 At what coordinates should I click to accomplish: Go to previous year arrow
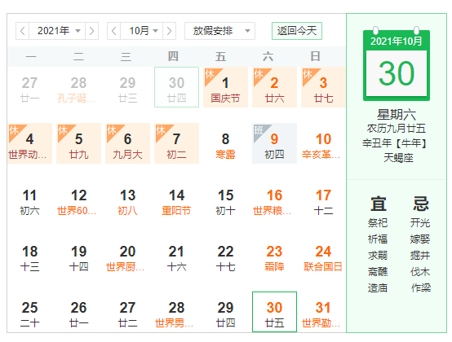coord(23,31)
